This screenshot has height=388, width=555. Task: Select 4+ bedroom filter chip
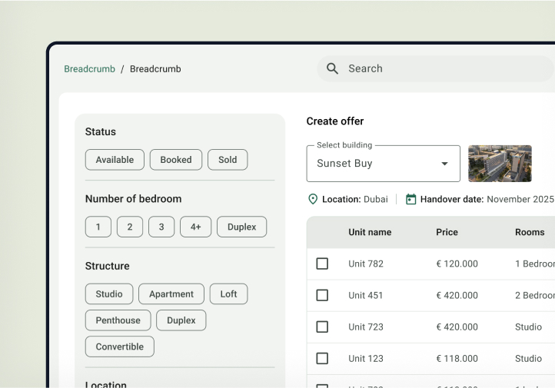point(196,227)
